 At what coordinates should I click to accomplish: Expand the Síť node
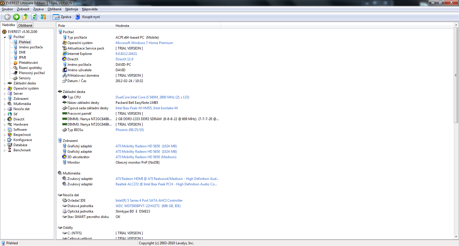(5, 114)
